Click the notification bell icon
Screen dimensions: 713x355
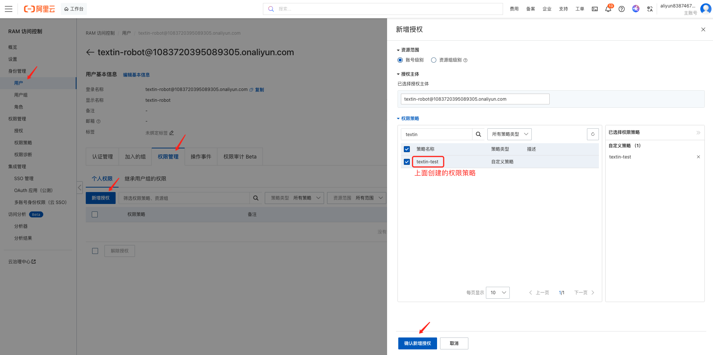(608, 9)
